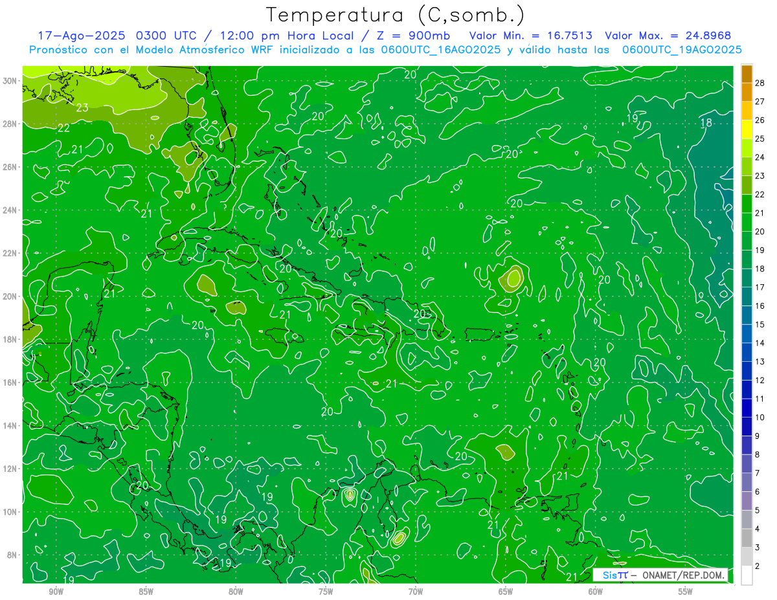Click the '20N' latitude axis label
Image resolution: width=777 pixels, height=600 pixels.
[x=10, y=296]
